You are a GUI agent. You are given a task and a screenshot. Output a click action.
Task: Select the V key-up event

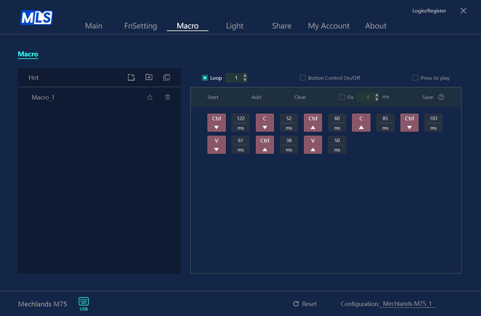point(313,145)
